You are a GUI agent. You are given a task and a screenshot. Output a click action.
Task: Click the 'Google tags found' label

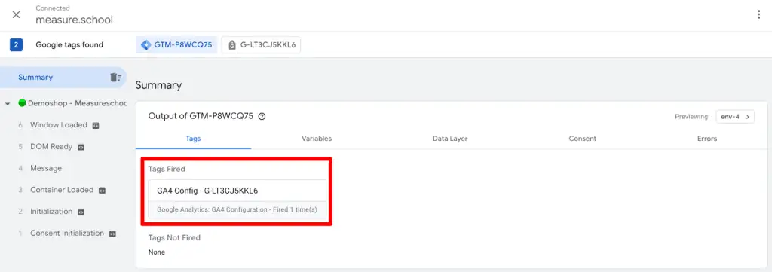[x=69, y=44]
